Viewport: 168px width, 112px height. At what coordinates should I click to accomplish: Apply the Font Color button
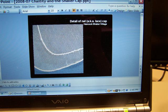pos(109,11)
